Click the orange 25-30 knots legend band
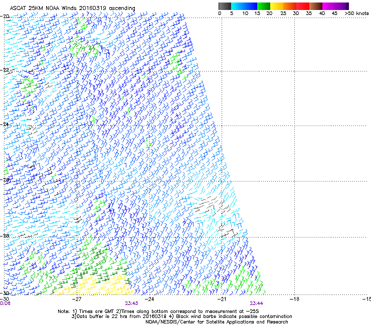The width and height of the screenshot is (371, 325). (x=290, y=6)
